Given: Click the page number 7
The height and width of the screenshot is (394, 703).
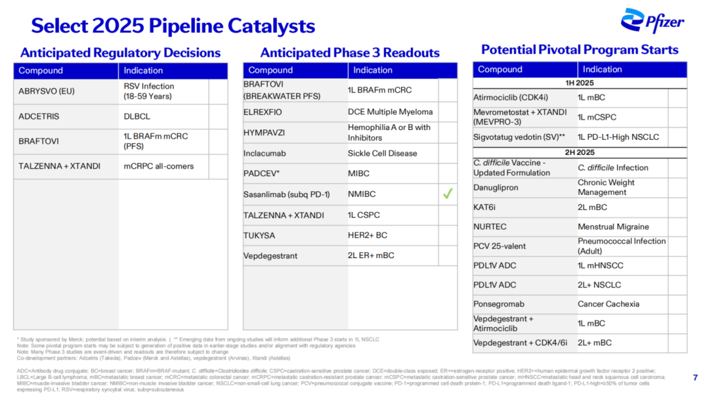Looking at the screenshot, I should [695, 378].
